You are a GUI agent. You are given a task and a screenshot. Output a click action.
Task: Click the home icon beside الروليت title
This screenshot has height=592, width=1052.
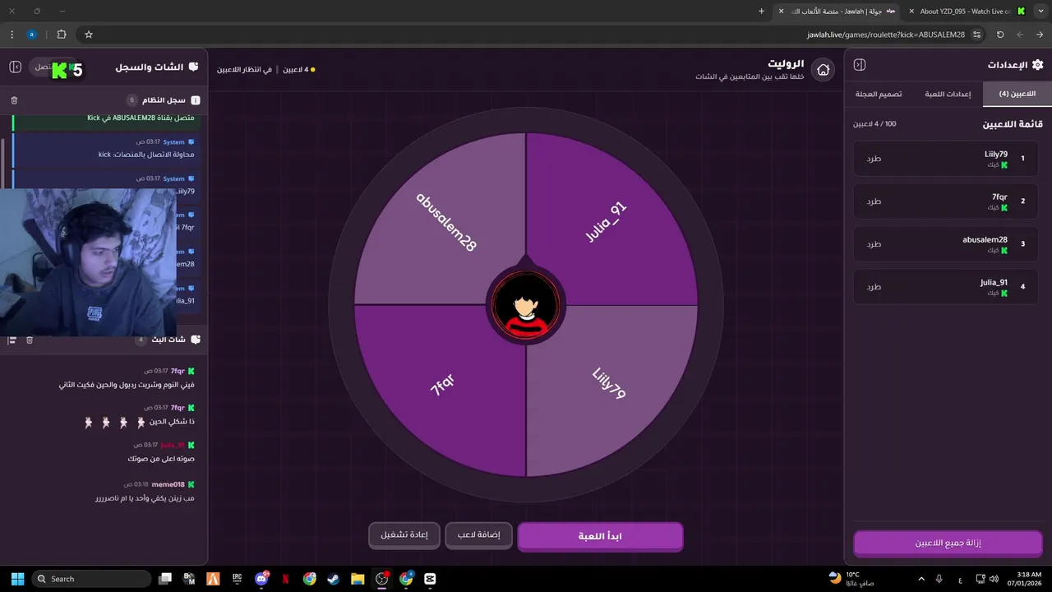(x=823, y=70)
